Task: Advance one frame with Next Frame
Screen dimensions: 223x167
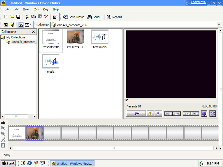Action: click(176, 114)
